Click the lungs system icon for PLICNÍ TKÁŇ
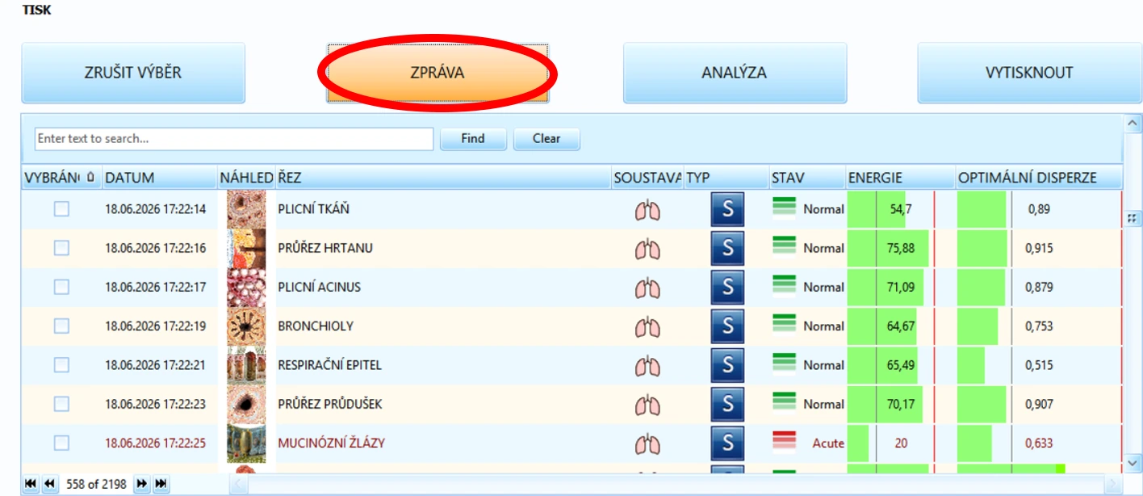This screenshot has height=496, width=1143. pyautogui.click(x=647, y=210)
